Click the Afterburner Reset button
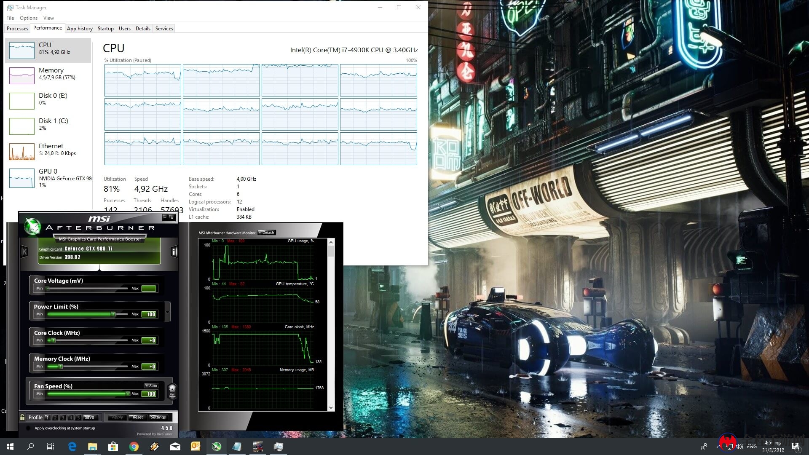This screenshot has height=455, width=809. [138, 417]
